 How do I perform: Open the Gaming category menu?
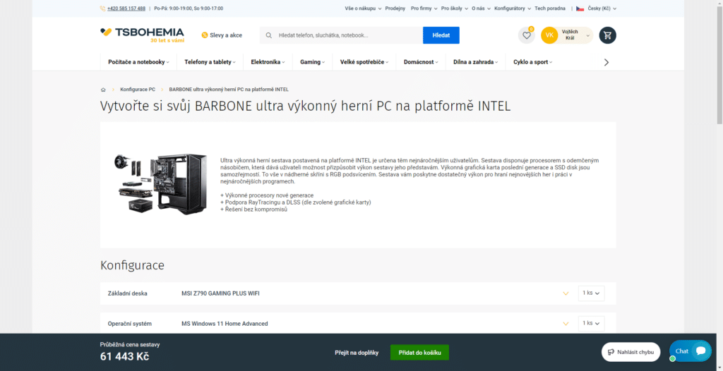pos(312,62)
